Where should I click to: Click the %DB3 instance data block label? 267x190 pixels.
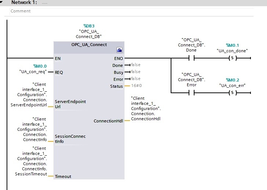click(x=89, y=26)
